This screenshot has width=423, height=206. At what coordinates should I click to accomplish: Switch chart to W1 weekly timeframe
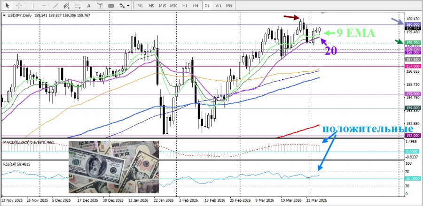(x=218, y=6)
